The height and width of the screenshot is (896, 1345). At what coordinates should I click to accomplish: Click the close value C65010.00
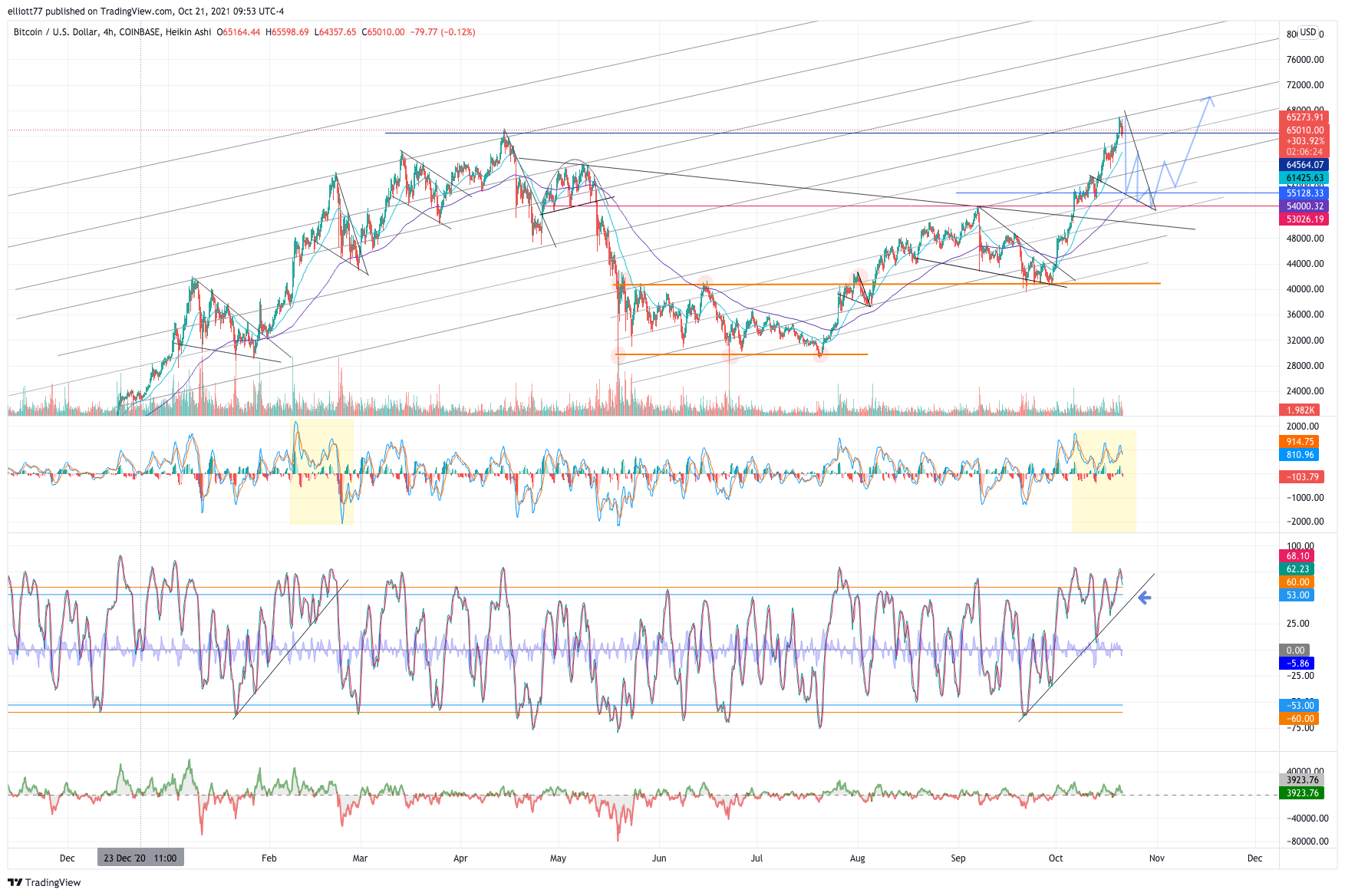pyautogui.click(x=384, y=32)
